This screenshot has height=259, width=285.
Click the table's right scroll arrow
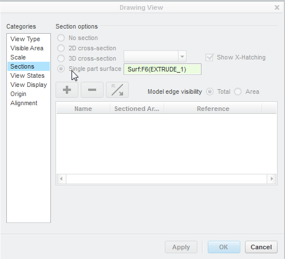coord(272,179)
